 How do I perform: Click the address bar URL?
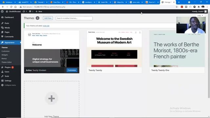tap(50, 7)
